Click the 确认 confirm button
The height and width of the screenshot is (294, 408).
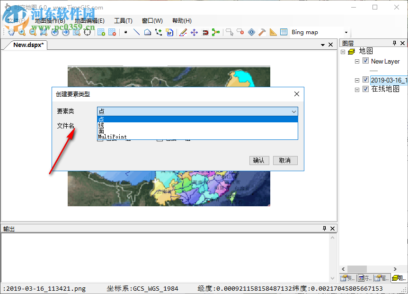click(x=259, y=160)
